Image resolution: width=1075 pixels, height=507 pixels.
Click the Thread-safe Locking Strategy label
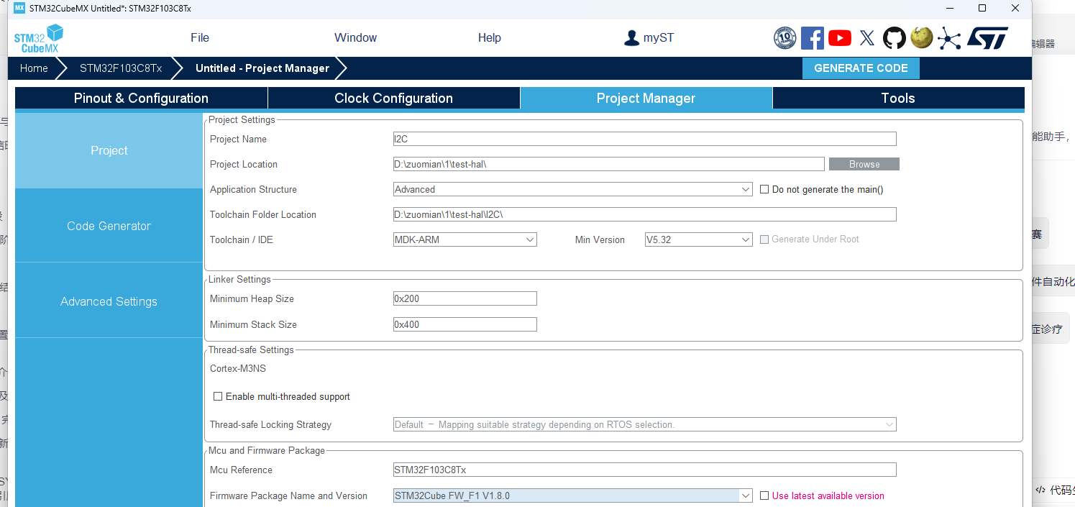click(x=270, y=425)
